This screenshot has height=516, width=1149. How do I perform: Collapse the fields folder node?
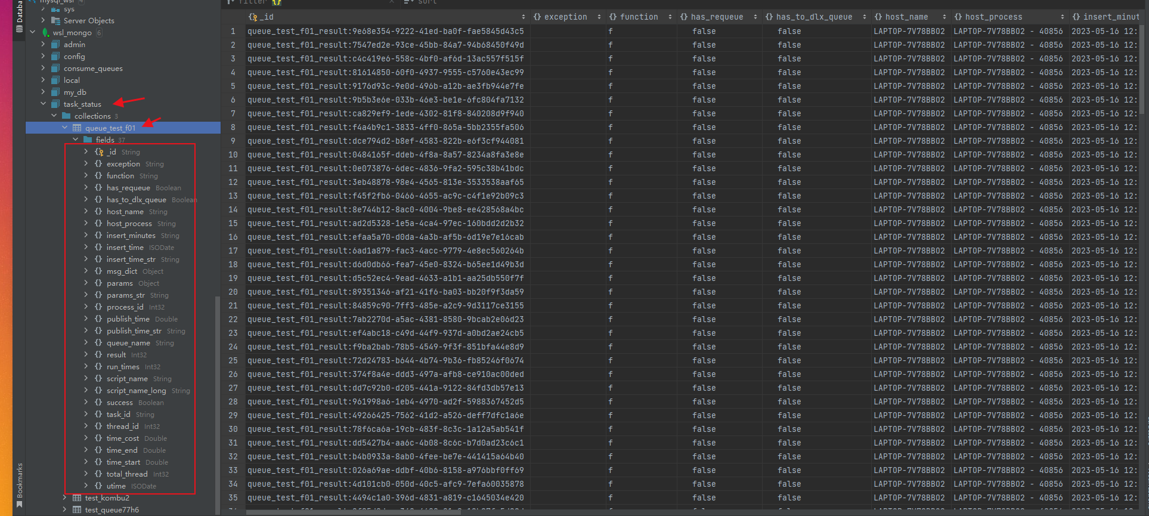(75, 140)
